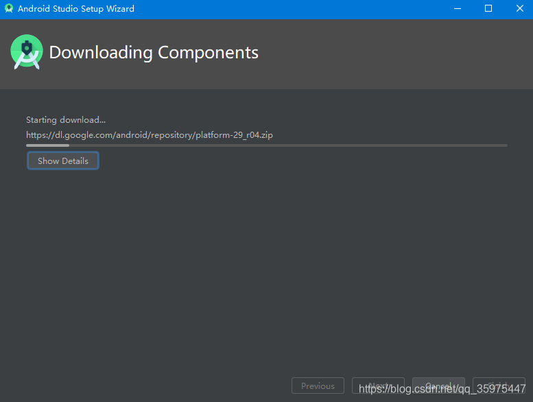Click the Show Details button
This screenshot has height=402, width=533.
(63, 161)
